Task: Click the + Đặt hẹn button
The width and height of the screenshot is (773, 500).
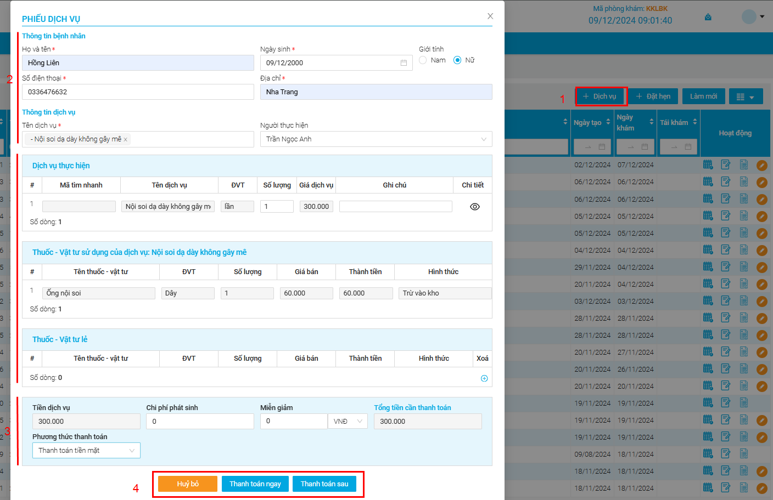Action: (653, 96)
